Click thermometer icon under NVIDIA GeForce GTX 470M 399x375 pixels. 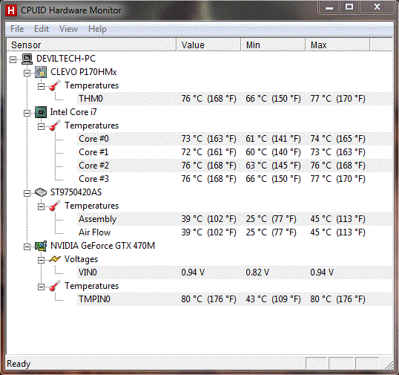click(x=55, y=286)
